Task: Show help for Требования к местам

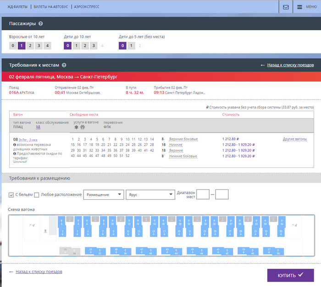Action: (64, 65)
